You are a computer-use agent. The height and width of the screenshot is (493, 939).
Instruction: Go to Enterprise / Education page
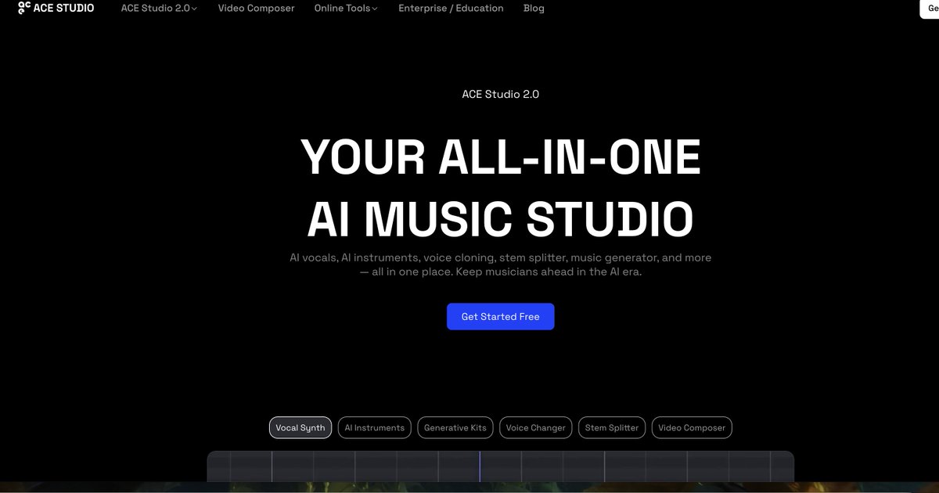point(451,8)
